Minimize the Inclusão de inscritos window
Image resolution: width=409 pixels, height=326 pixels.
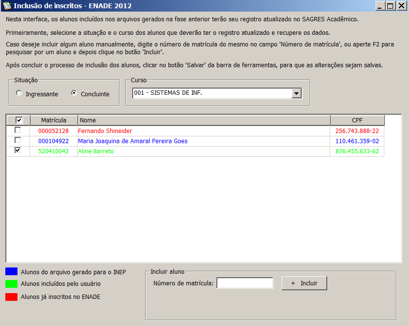tap(380, 6)
